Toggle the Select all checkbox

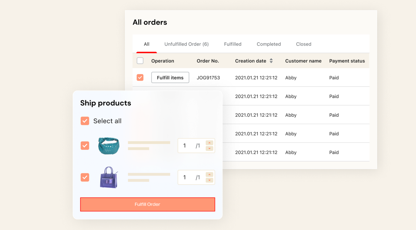tap(85, 121)
